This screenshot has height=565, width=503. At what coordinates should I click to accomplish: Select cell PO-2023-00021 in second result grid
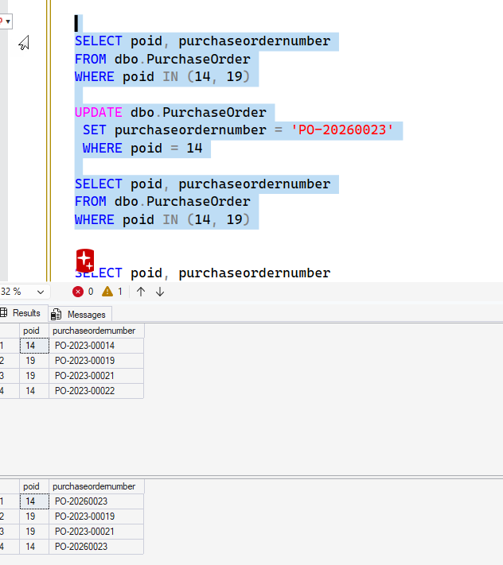(x=84, y=532)
